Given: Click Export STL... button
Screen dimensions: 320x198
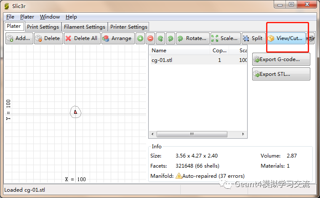Looking at the screenshot, I should point(281,74).
